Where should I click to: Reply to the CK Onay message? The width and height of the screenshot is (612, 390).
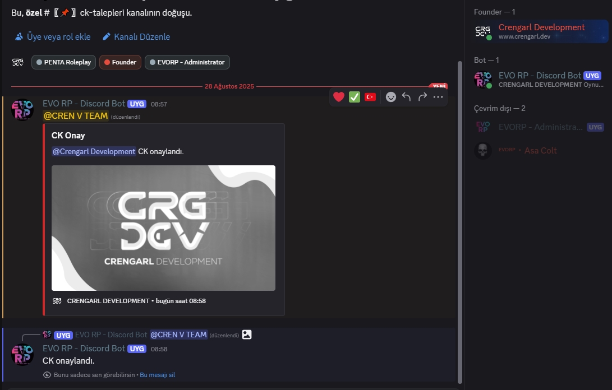[406, 97]
